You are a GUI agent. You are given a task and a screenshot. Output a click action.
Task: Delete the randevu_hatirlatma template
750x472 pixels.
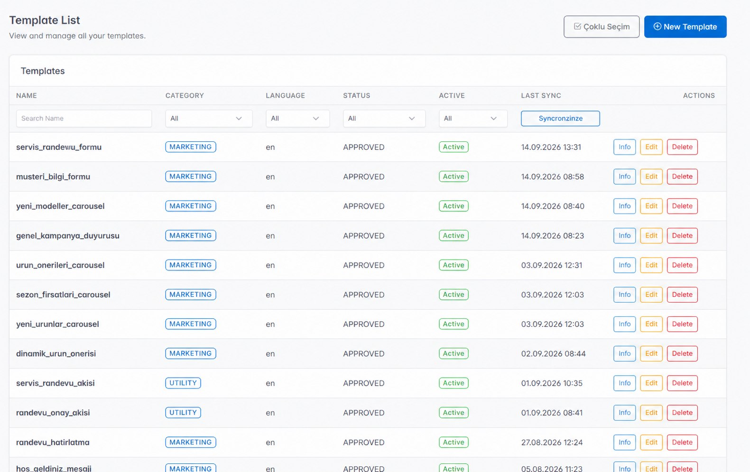(682, 442)
